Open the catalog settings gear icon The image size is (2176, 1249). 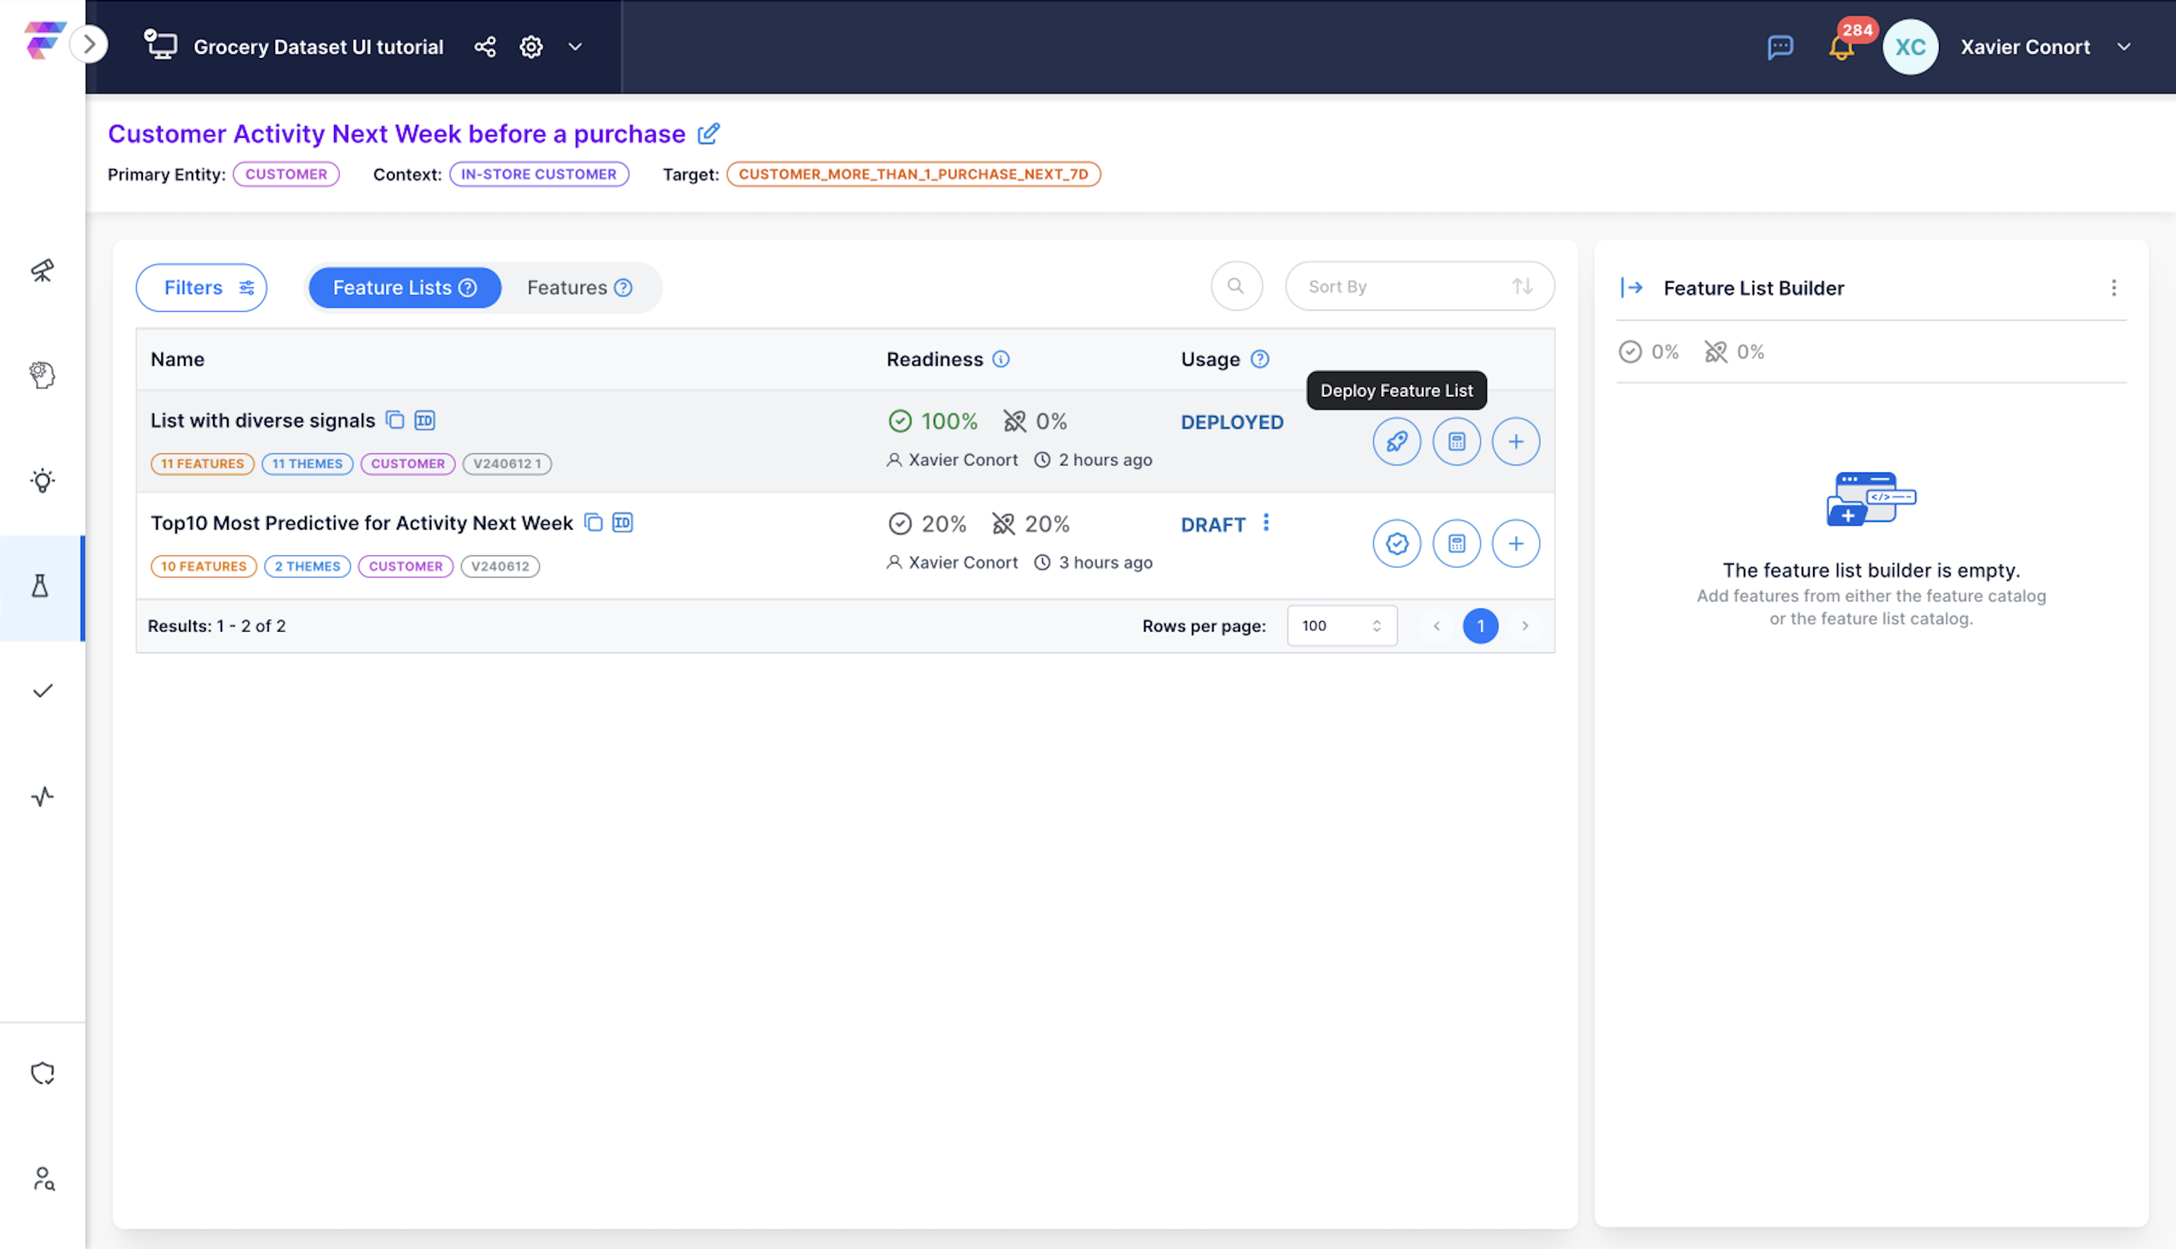531,46
